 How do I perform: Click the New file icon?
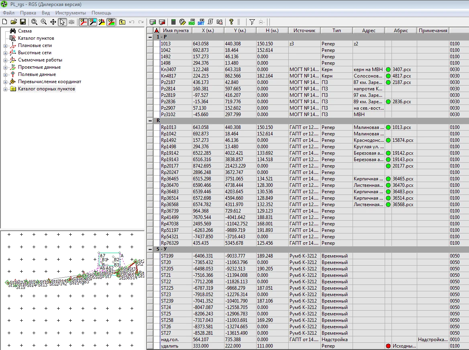[5, 22]
